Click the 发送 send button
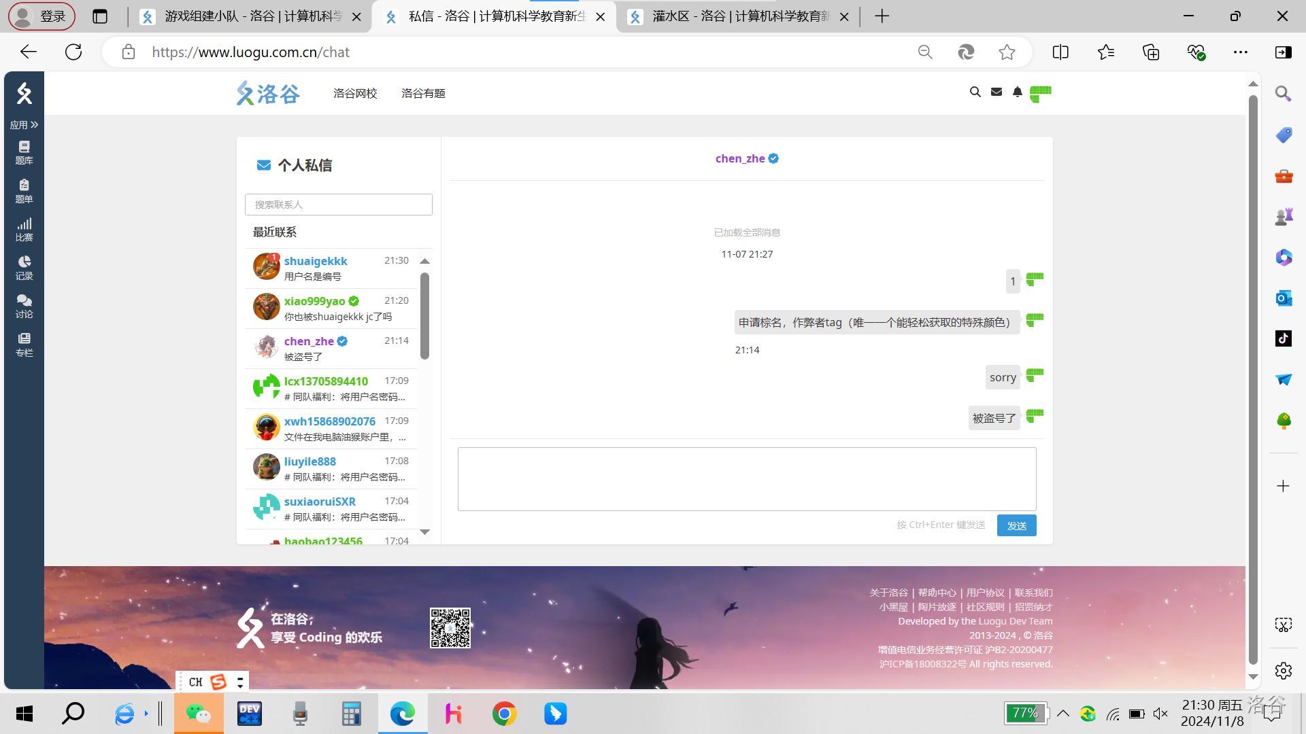Image resolution: width=1306 pixels, height=734 pixels. pos(1016,525)
